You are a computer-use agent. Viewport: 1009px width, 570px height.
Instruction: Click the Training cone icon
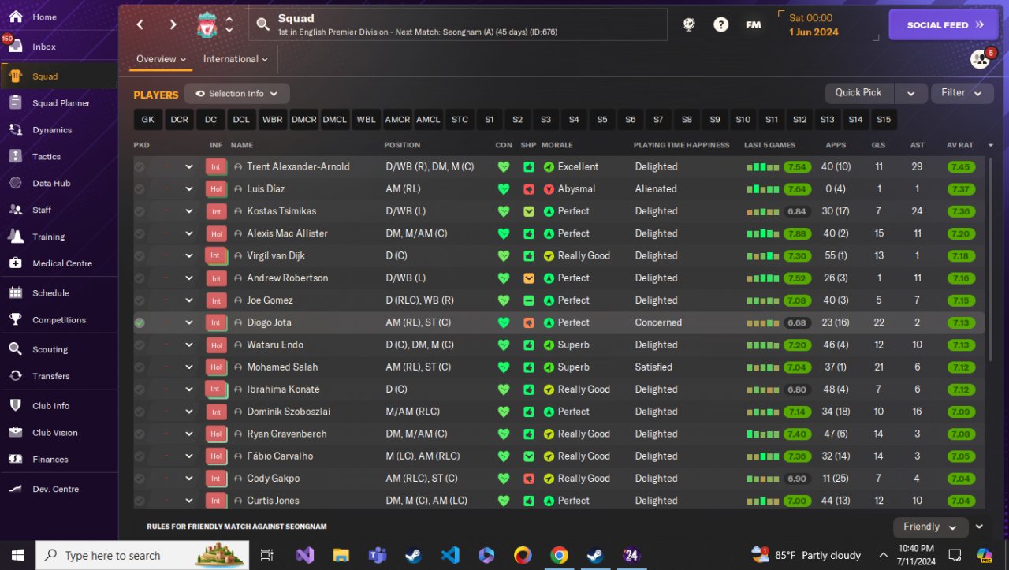16,237
